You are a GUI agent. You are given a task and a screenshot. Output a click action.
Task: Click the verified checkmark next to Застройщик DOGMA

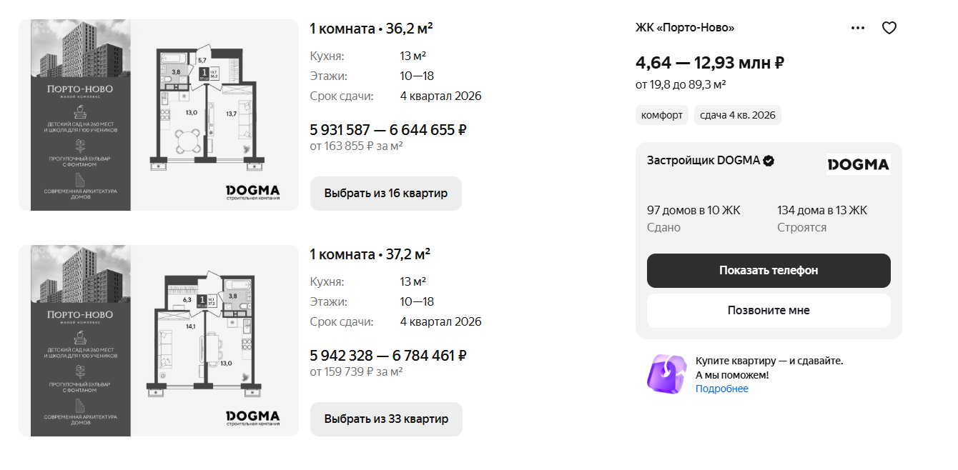click(x=769, y=161)
